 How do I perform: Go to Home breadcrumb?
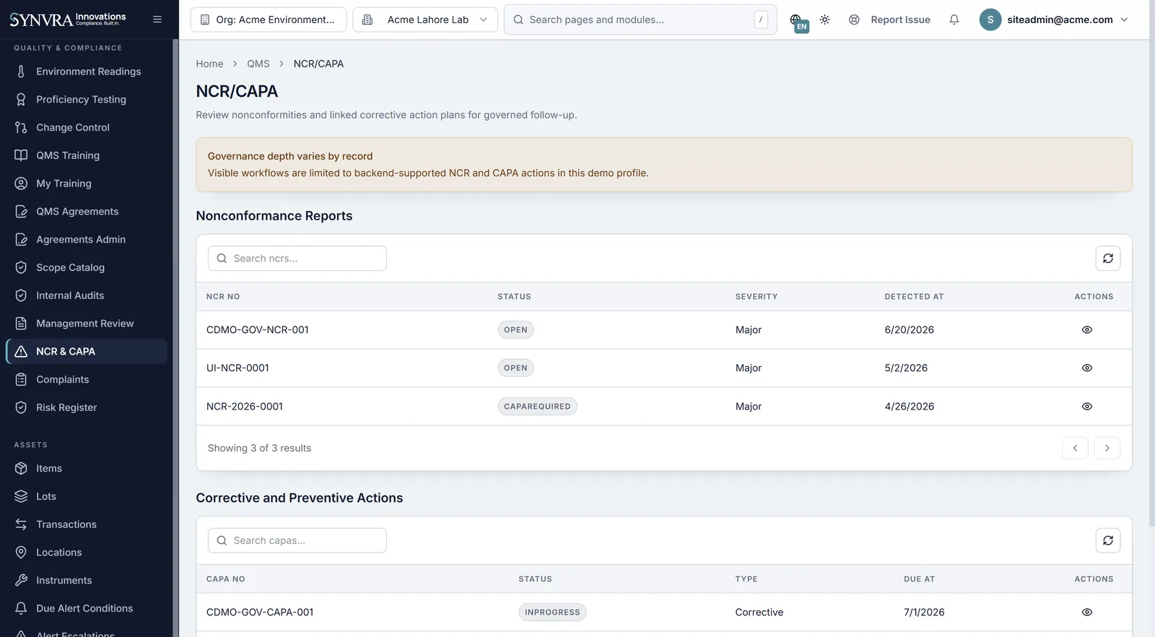point(209,64)
